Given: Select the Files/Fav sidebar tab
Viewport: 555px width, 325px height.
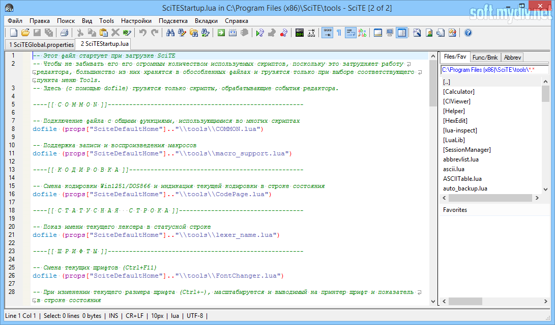Looking at the screenshot, I should [455, 57].
